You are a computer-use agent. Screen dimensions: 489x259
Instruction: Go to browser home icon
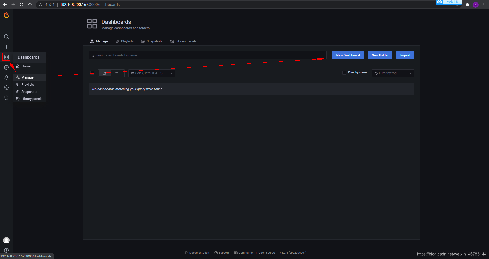click(x=30, y=5)
